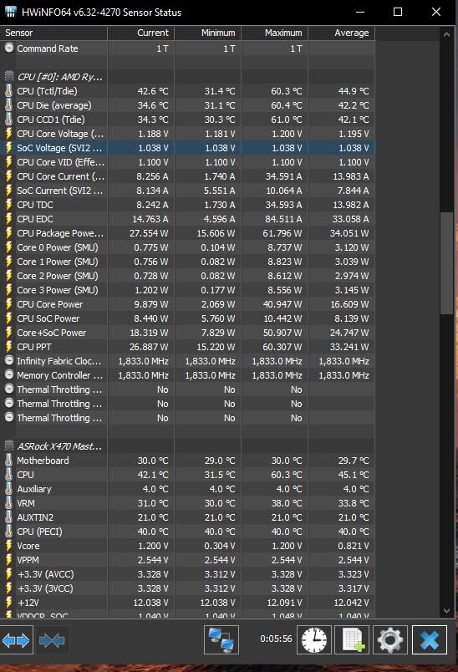Reset the elapsed time clock icon
The image size is (458, 672).
click(x=314, y=640)
